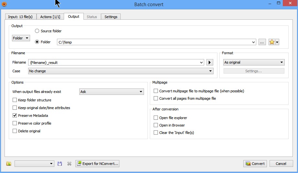Enable Keep folder structure checkbox
Viewport: 298px width, 173px height.
pyautogui.click(x=15, y=100)
